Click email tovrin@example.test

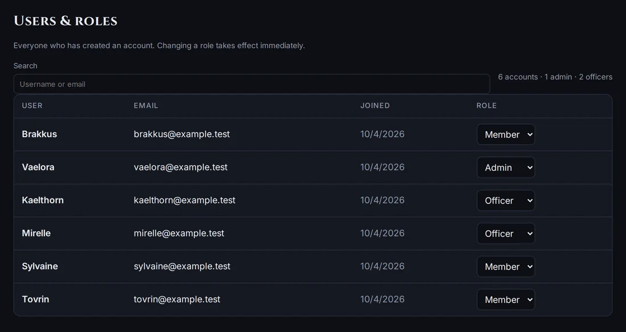click(x=177, y=299)
